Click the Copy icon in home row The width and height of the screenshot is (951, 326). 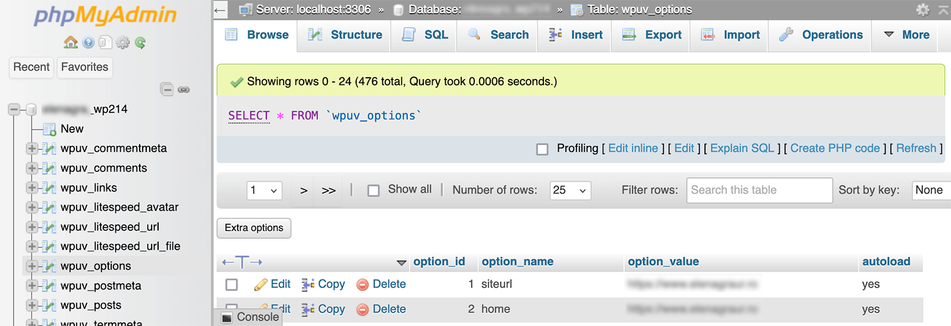[308, 309]
